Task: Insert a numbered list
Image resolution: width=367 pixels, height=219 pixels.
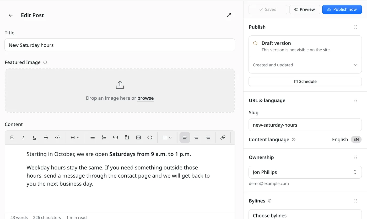Action: pyautogui.click(x=104, y=137)
